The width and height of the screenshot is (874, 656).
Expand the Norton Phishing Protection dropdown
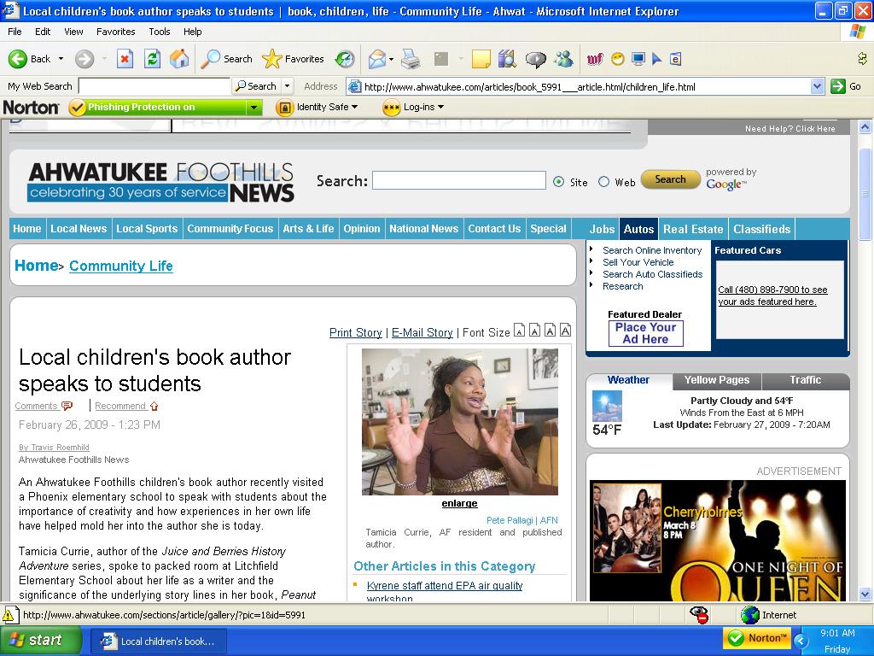click(253, 108)
